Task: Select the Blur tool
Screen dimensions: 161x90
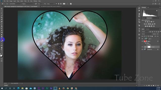Action: pos(2,35)
